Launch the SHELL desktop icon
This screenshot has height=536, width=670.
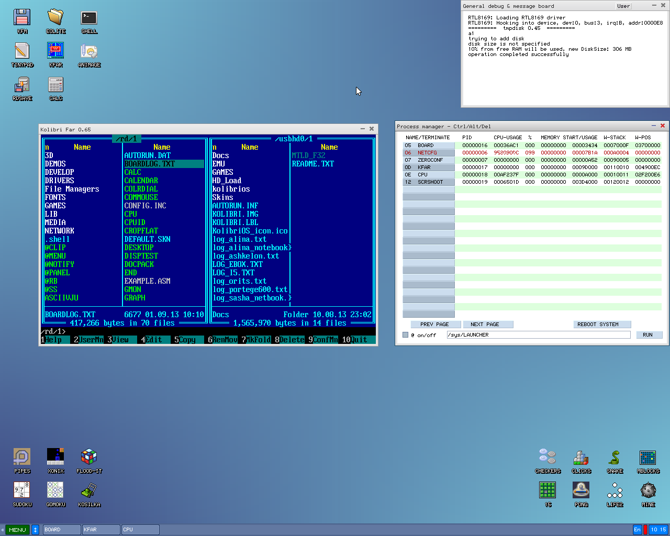[x=89, y=18]
